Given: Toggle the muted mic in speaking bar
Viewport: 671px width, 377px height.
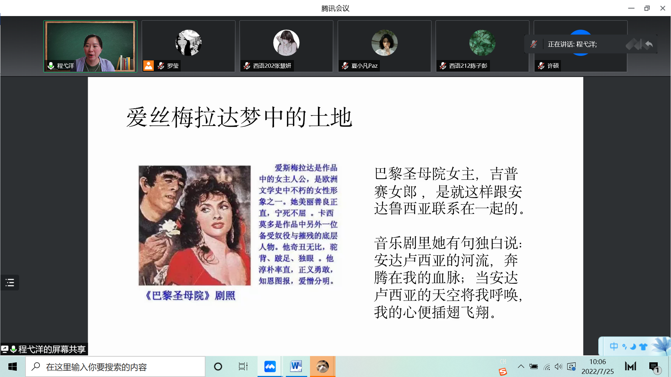Looking at the screenshot, I should [534, 44].
